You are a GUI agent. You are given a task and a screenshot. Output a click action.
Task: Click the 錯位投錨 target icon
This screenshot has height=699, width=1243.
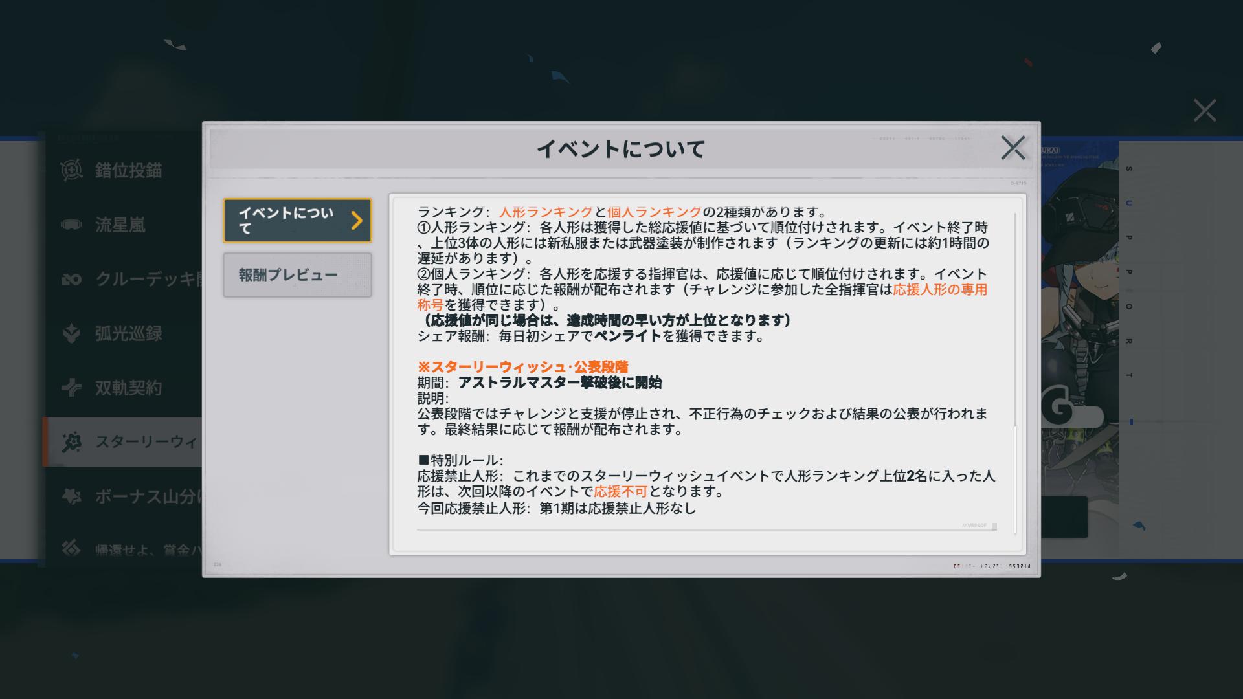coord(71,170)
